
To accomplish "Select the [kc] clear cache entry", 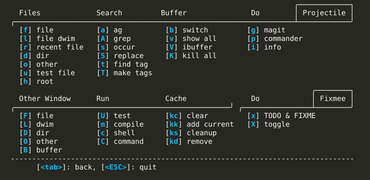I will [187, 116].
